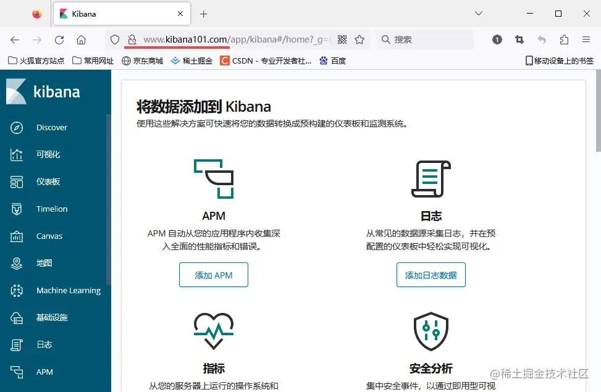
Task: Select the Timelion shield icon
Action: (x=17, y=209)
